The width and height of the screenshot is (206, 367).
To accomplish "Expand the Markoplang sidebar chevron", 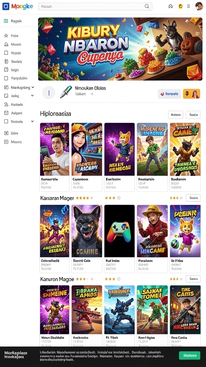I will [x=33, y=87].
